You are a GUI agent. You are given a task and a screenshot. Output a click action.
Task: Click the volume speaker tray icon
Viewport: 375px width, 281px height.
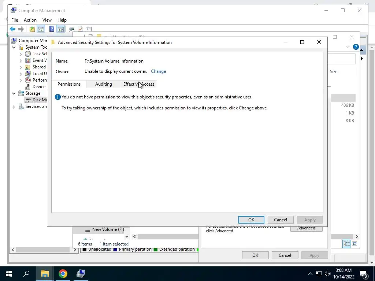point(327,274)
